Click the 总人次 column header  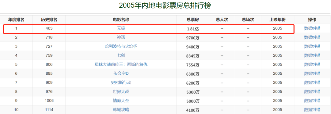(x=222, y=20)
